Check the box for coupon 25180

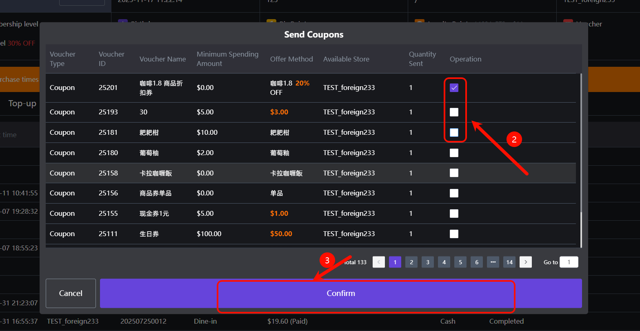click(x=454, y=153)
